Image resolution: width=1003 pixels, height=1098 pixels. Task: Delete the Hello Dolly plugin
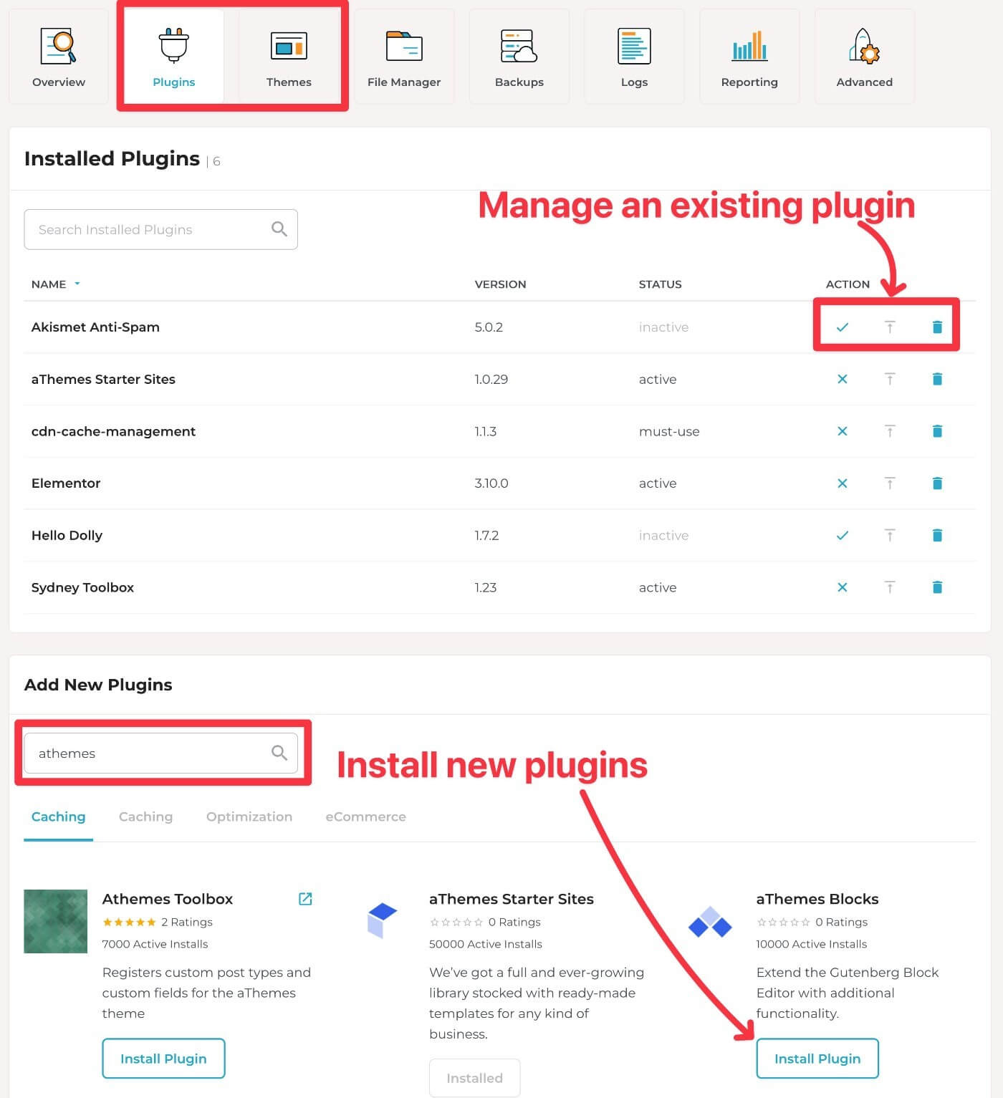tap(937, 535)
